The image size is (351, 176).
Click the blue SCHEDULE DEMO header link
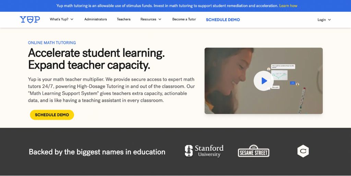(223, 20)
